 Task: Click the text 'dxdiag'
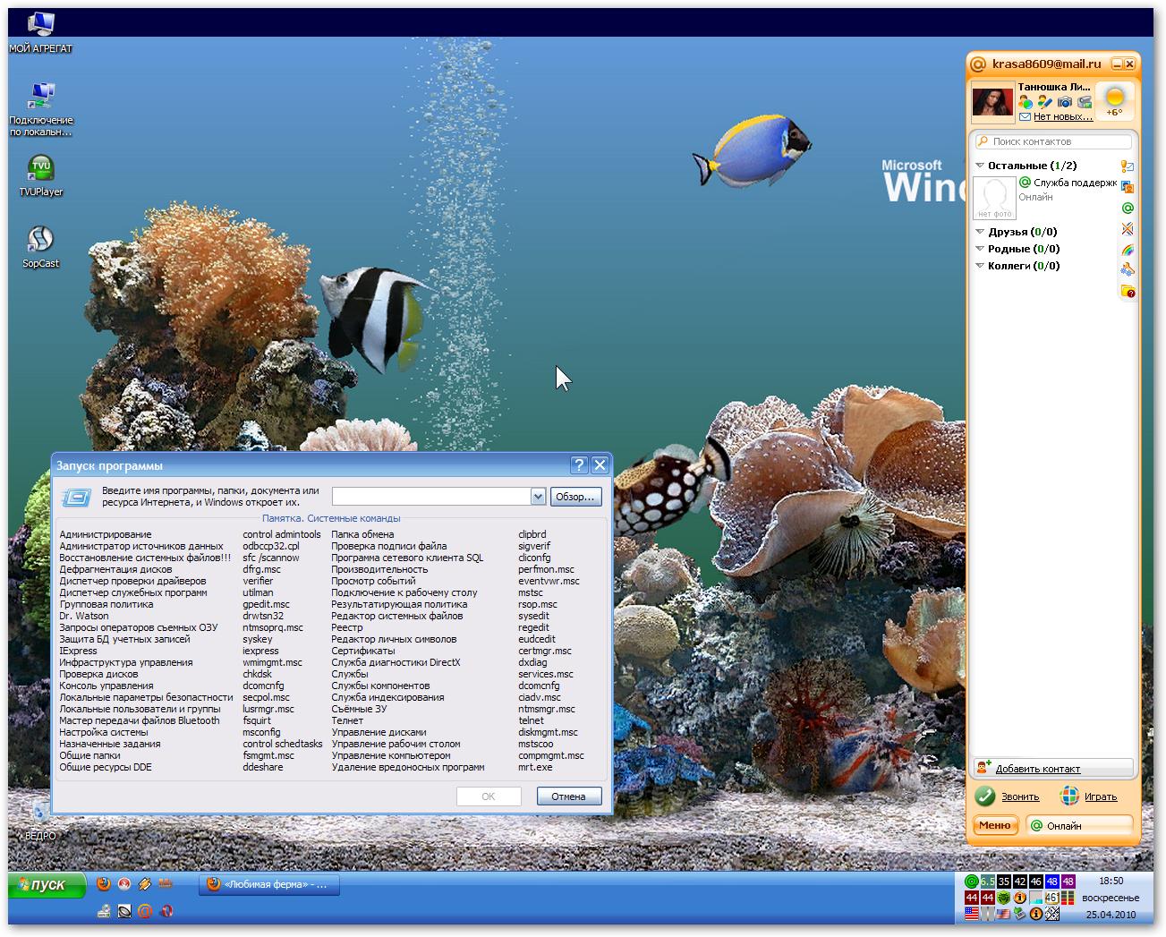point(532,662)
